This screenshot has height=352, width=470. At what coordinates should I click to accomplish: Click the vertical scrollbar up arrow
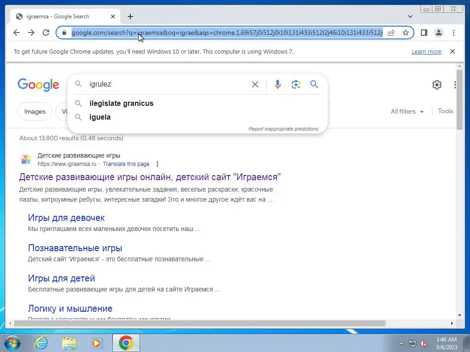tap(459, 66)
